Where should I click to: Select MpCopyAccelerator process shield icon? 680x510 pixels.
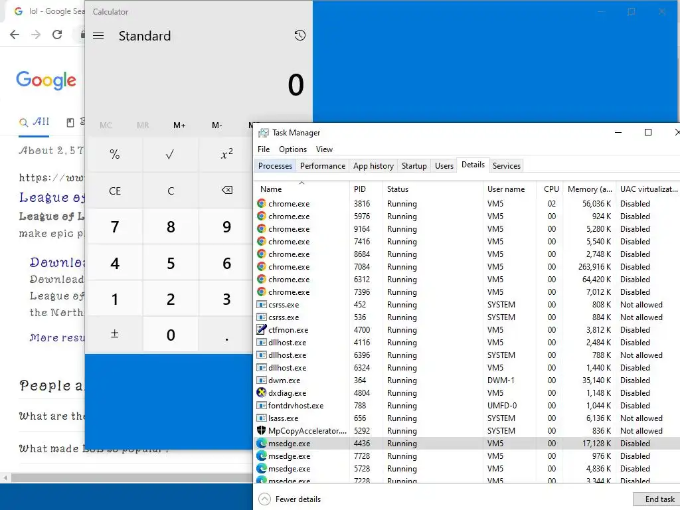point(261,430)
